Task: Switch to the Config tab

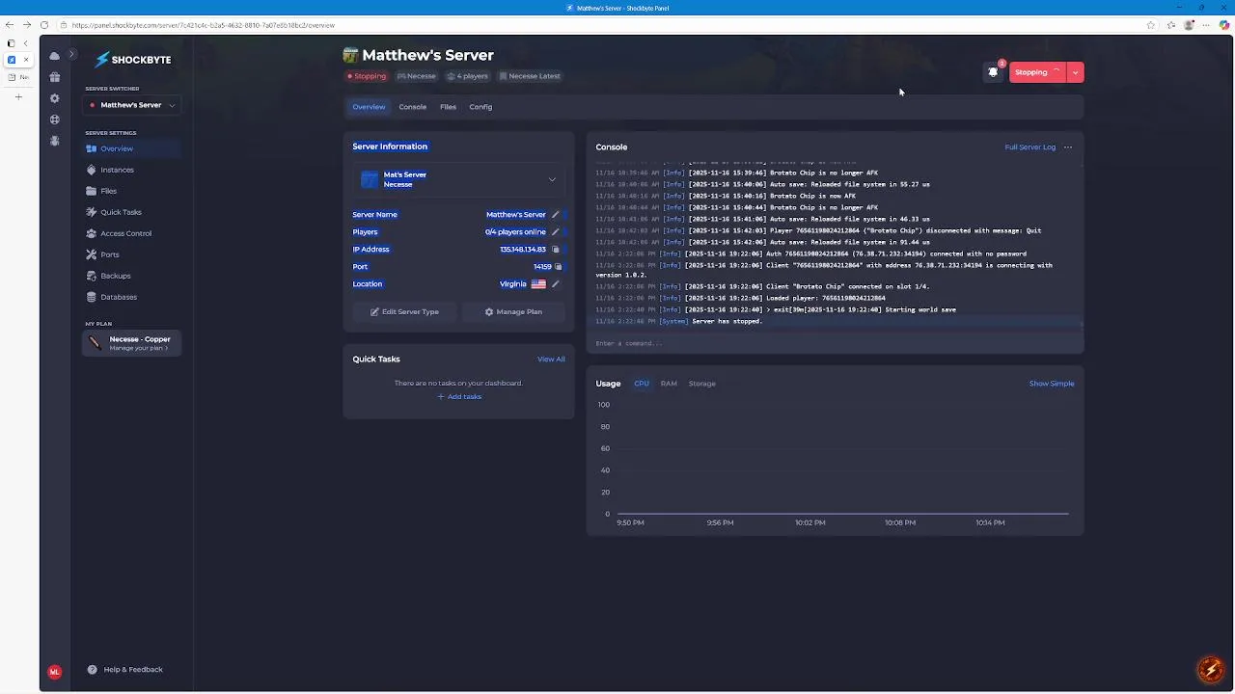Action: tap(480, 107)
